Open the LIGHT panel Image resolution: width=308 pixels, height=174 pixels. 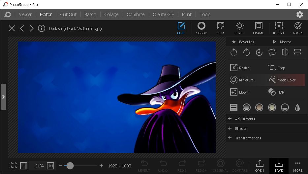(239, 28)
